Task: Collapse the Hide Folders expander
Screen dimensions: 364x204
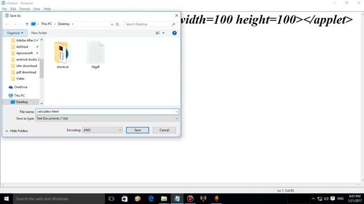Action: tap(16, 131)
